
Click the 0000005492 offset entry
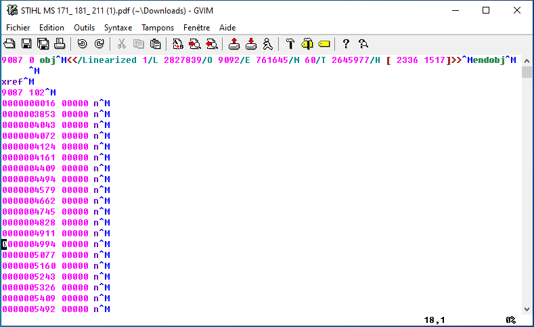pyautogui.click(x=28, y=309)
